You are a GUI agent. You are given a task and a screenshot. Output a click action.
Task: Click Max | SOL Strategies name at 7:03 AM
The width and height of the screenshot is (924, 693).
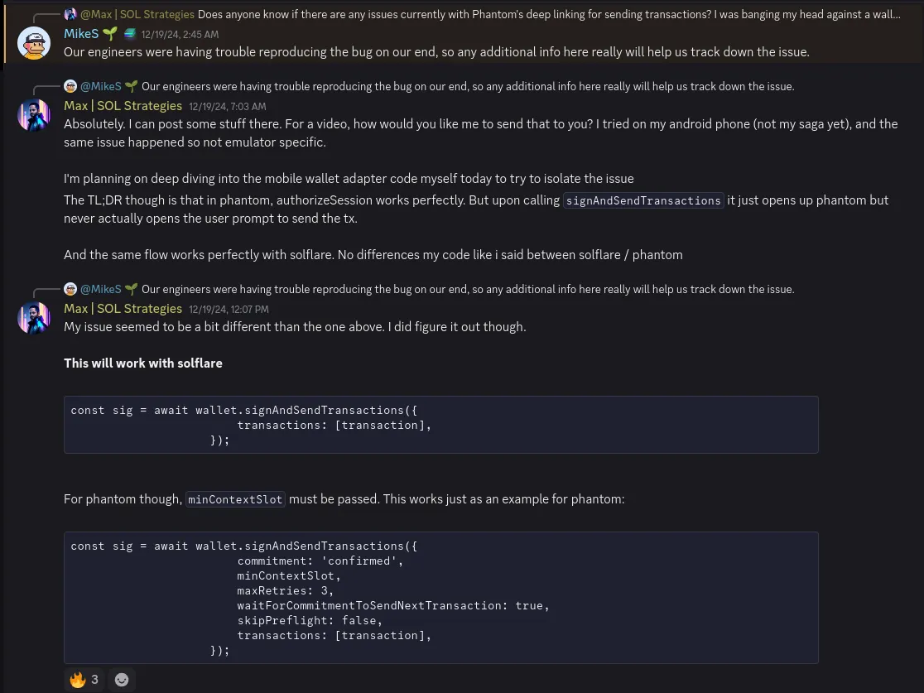pos(123,106)
